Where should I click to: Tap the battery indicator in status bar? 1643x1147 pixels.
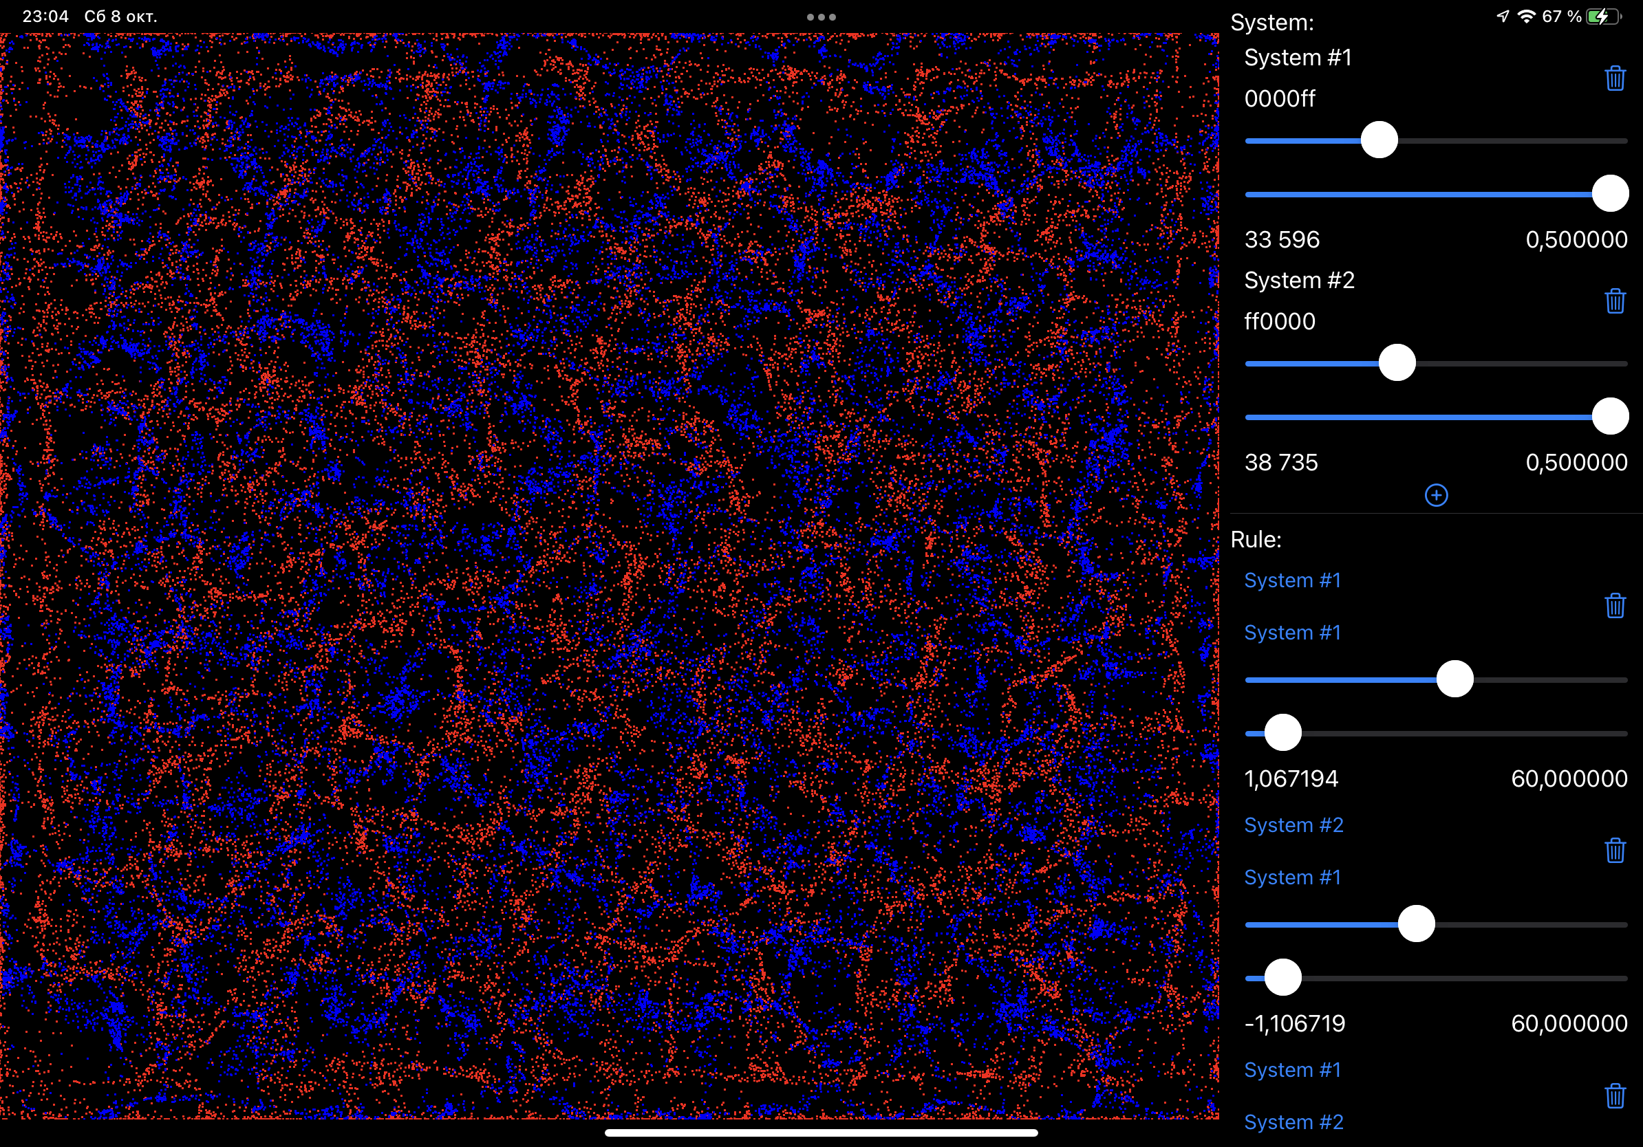[1604, 17]
